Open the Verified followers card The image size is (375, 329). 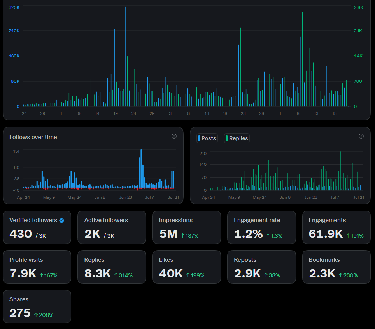click(37, 227)
